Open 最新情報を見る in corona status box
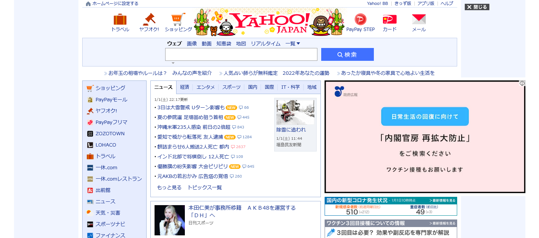 coord(442,201)
